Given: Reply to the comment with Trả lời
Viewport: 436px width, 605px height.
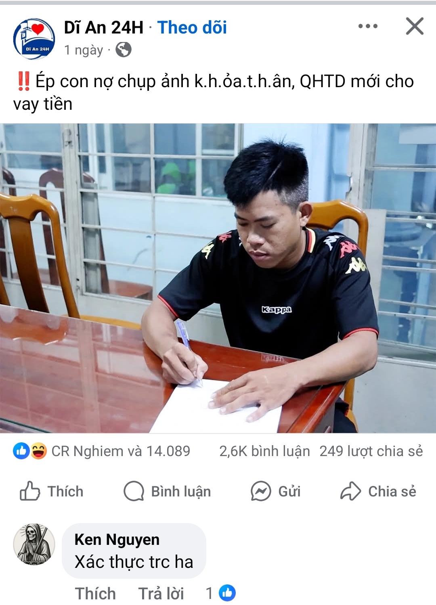Looking at the screenshot, I should [161, 593].
